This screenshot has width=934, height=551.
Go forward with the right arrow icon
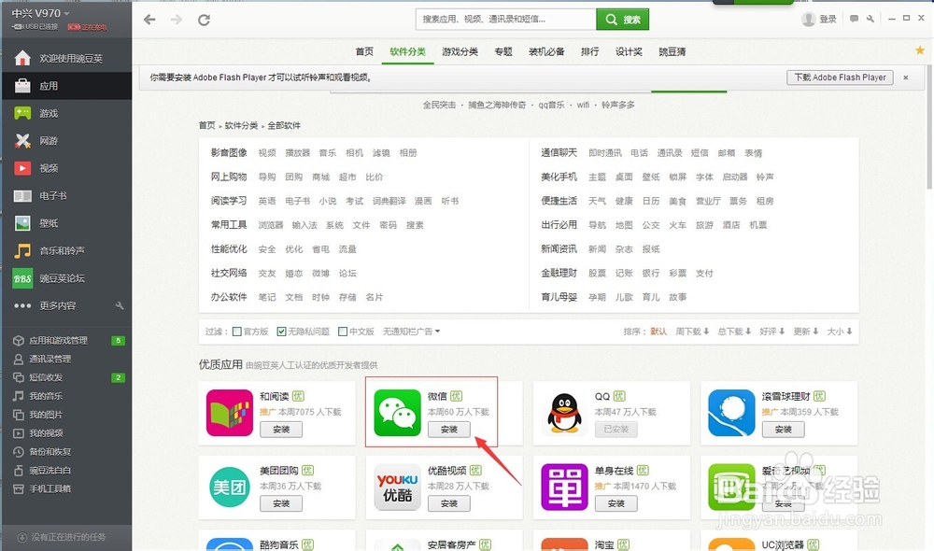pyautogui.click(x=177, y=20)
